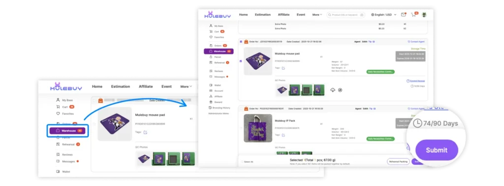This screenshot has width=504, height=186.
Task: Open Account in the large window sidebar
Action: pyautogui.click(x=216, y=91)
